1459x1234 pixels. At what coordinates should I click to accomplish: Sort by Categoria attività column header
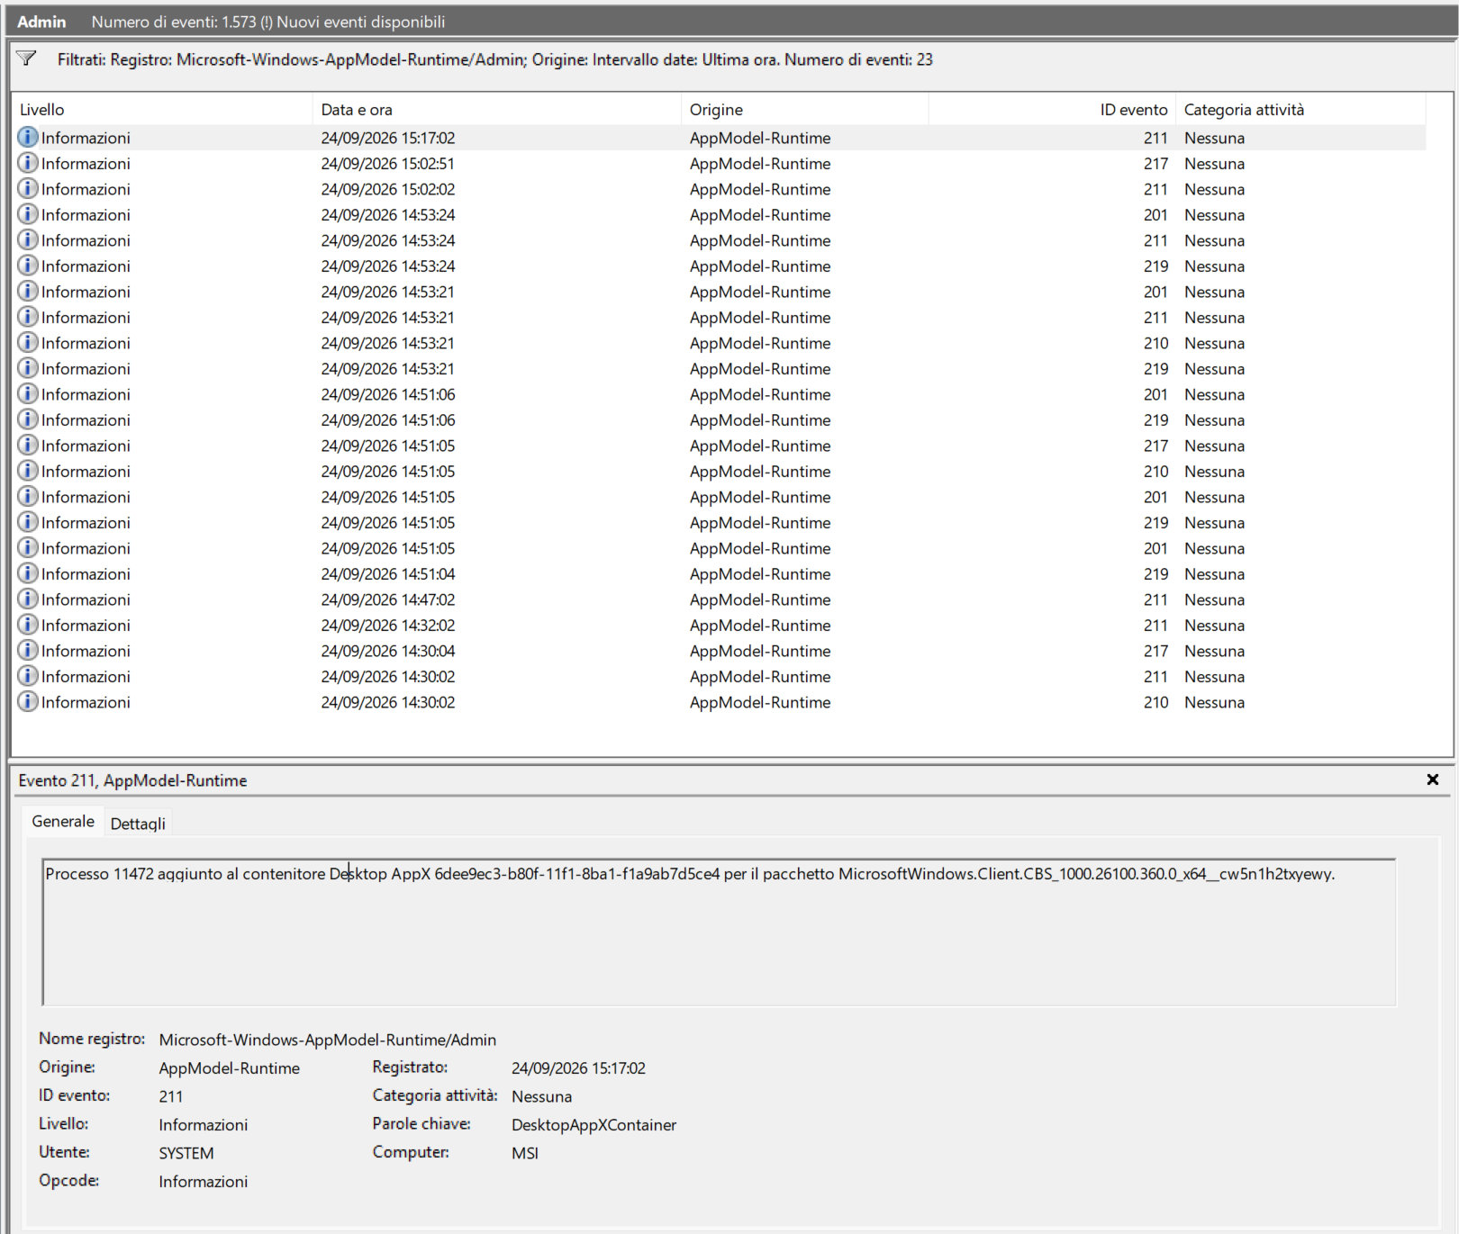pos(1300,109)
